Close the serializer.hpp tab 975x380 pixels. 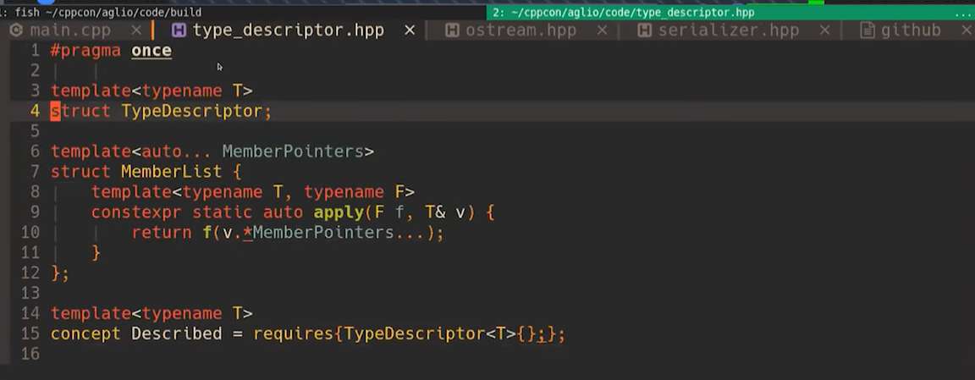pos(825,30)
